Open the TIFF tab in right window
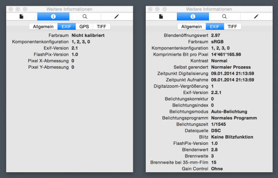This screenshot has width=278, height=178. 232,26
